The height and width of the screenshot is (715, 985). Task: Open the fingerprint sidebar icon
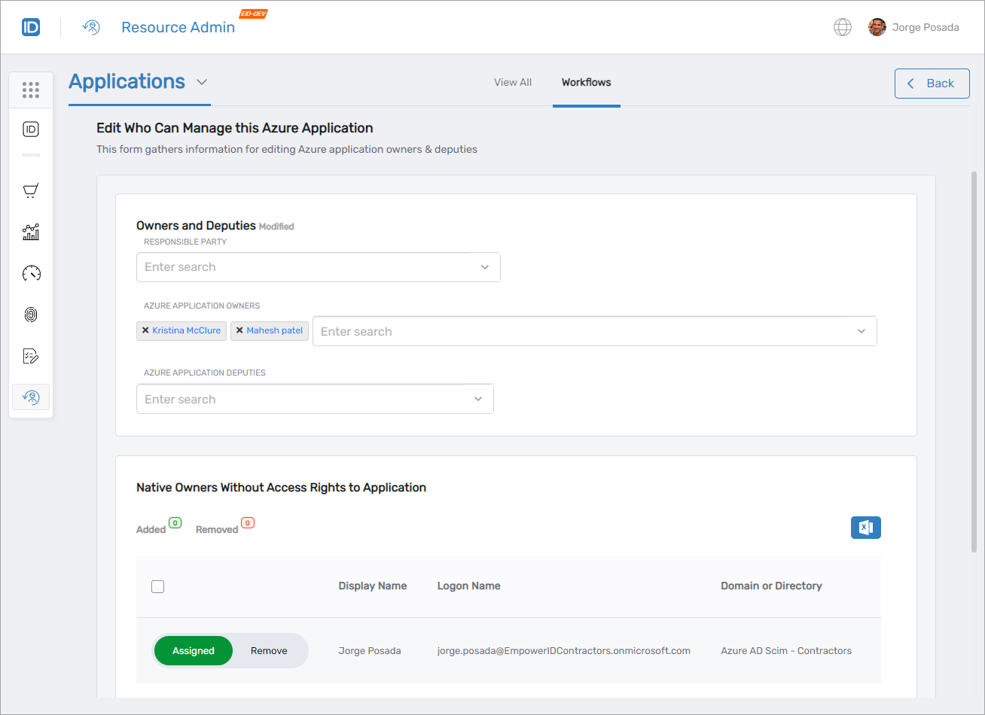pyautogui.click(x=31, y=315)
